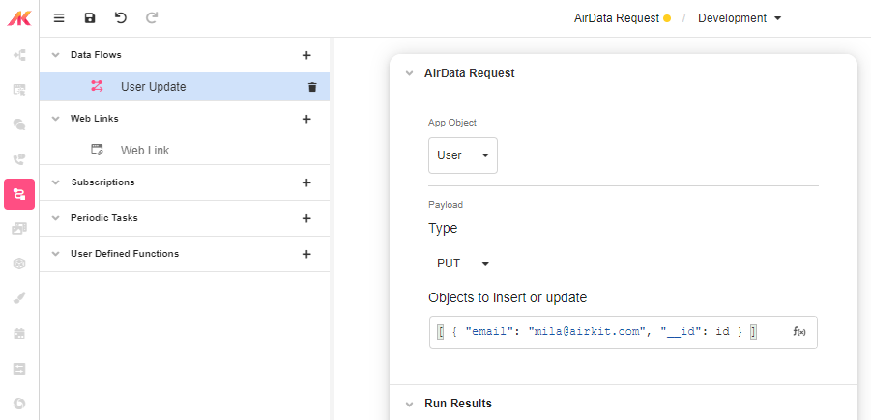The width and height of the screenshot is (871, 420).
Task: Click the Airkit logo icon
Action: [19, 18]
